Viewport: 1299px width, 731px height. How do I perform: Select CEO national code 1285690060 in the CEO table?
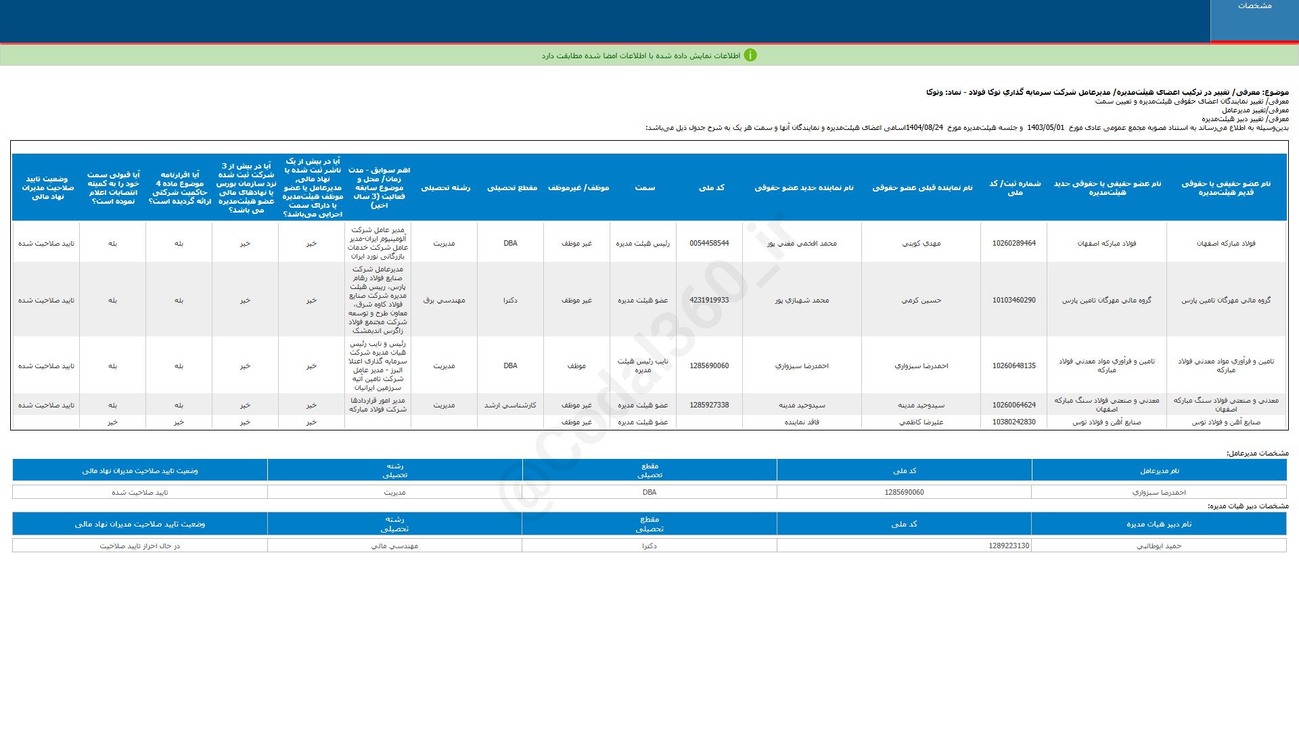click(x=904, y=492)
